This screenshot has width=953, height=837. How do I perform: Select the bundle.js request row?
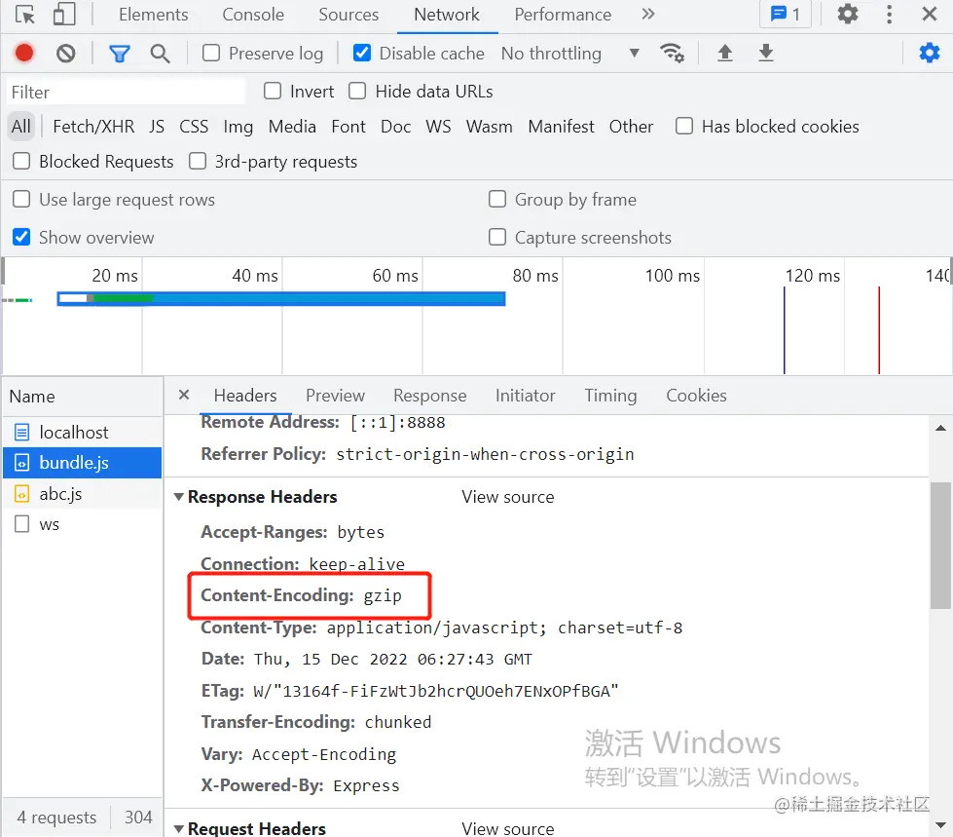[x=83, y=463]
